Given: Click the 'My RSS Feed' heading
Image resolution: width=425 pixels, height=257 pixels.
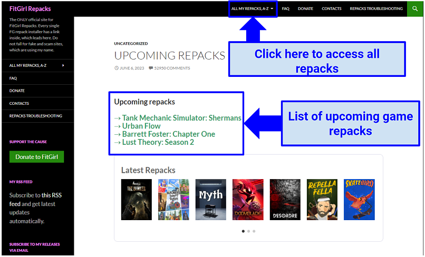Looking at the screenshot, I should (21, 182).
